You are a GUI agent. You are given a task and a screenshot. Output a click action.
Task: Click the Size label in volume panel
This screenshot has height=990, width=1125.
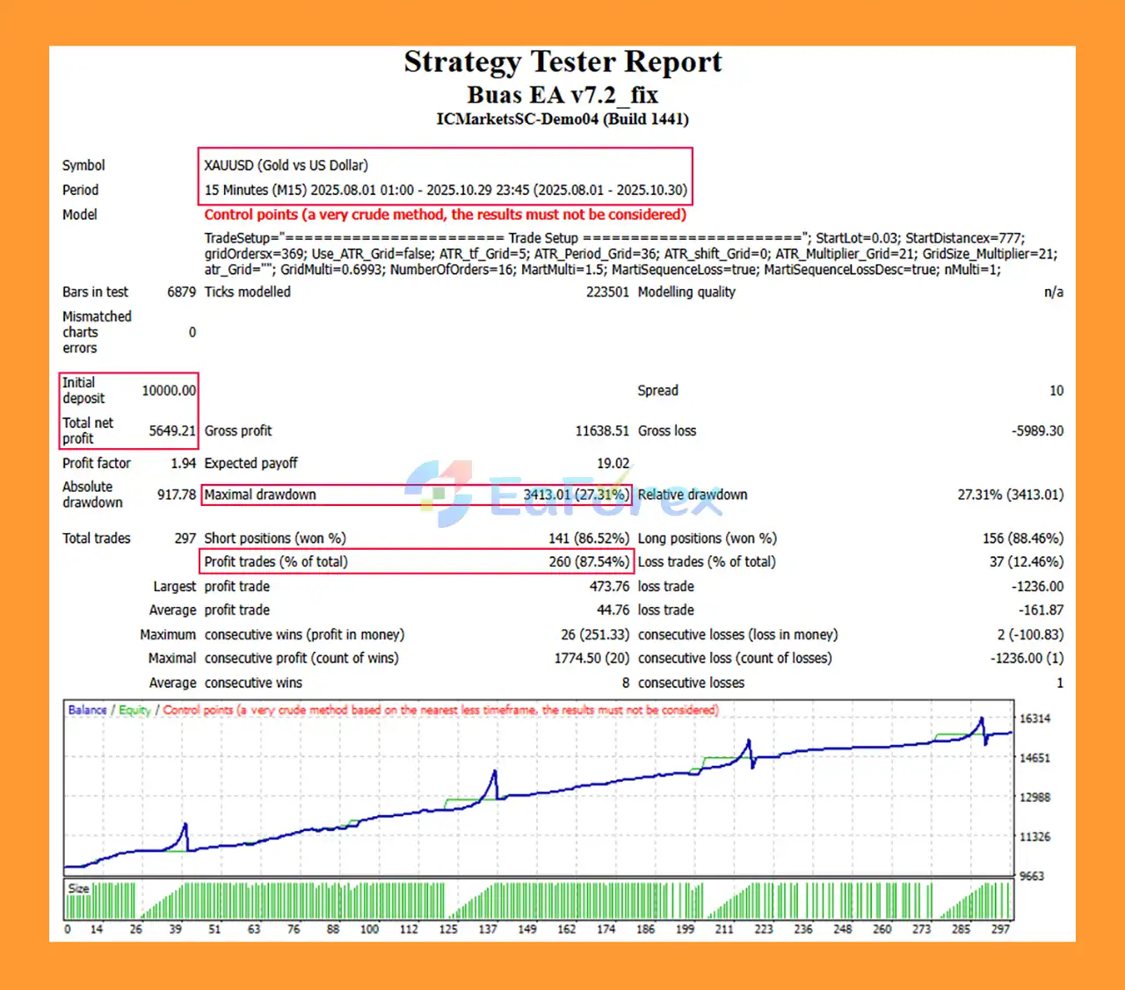pos(78,888)
